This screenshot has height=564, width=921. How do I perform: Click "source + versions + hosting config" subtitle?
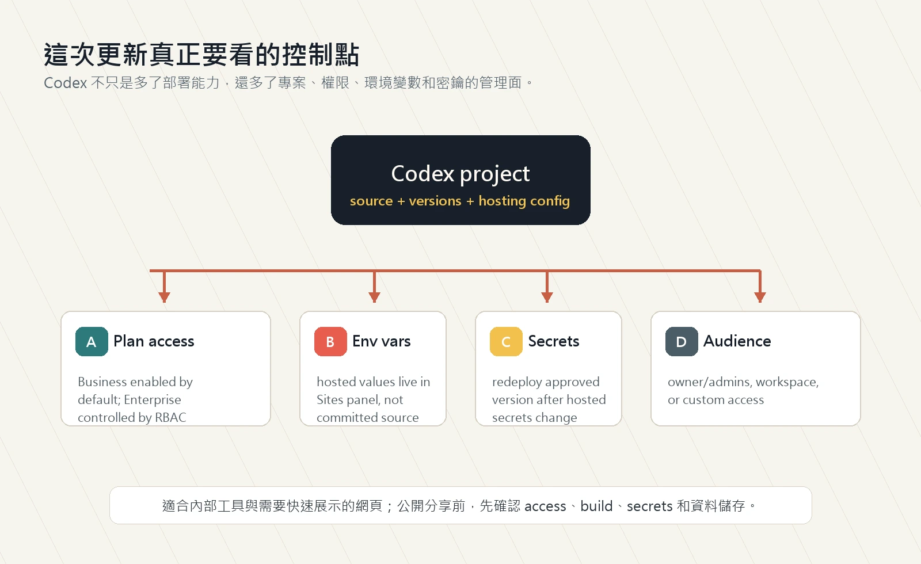[460, 201]
